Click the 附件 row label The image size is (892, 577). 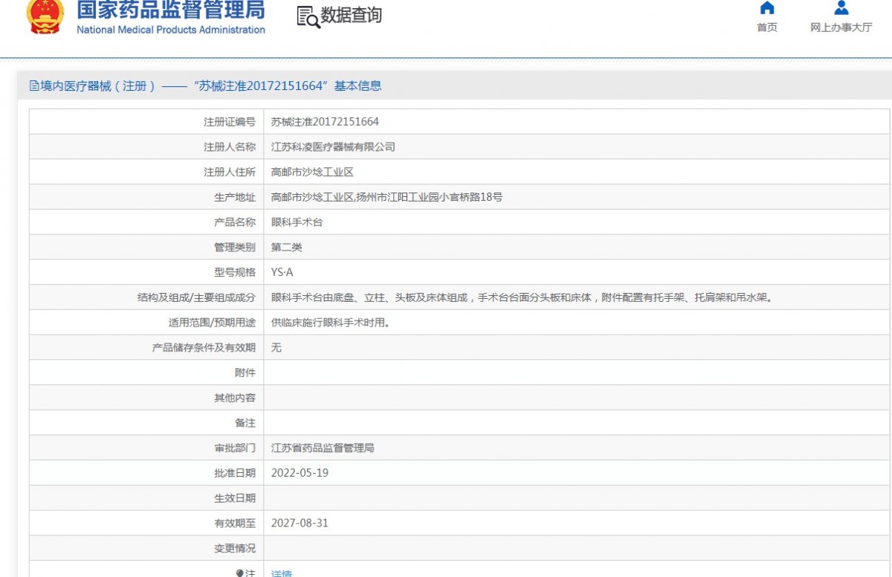tap(245, 373)
